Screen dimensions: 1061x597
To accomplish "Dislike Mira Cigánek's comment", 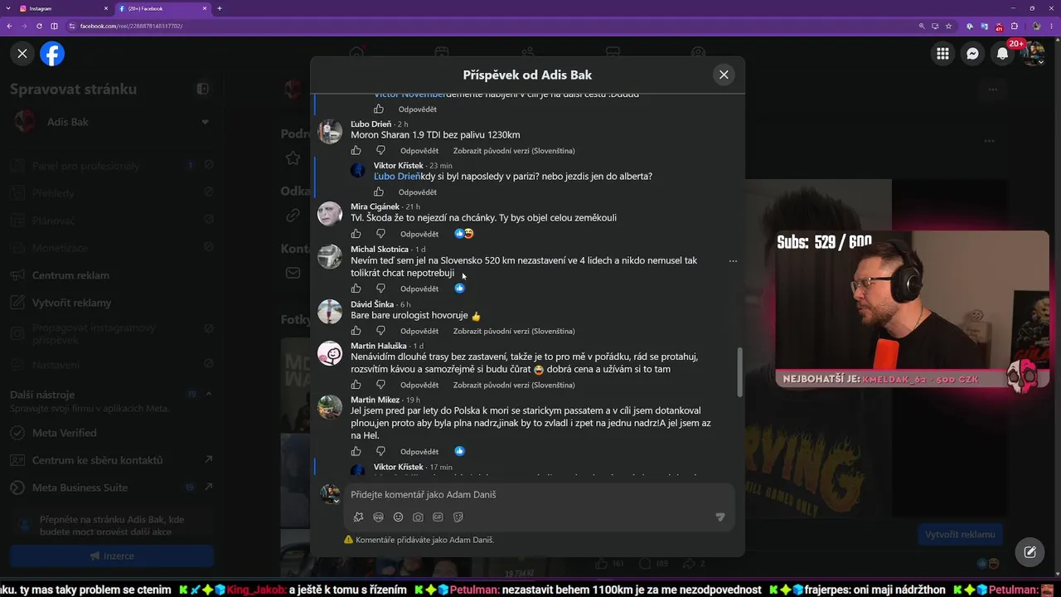I will point(381,234).
